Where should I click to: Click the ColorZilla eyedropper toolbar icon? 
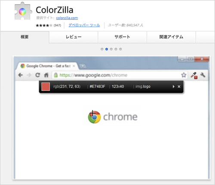tap(194, 76)
